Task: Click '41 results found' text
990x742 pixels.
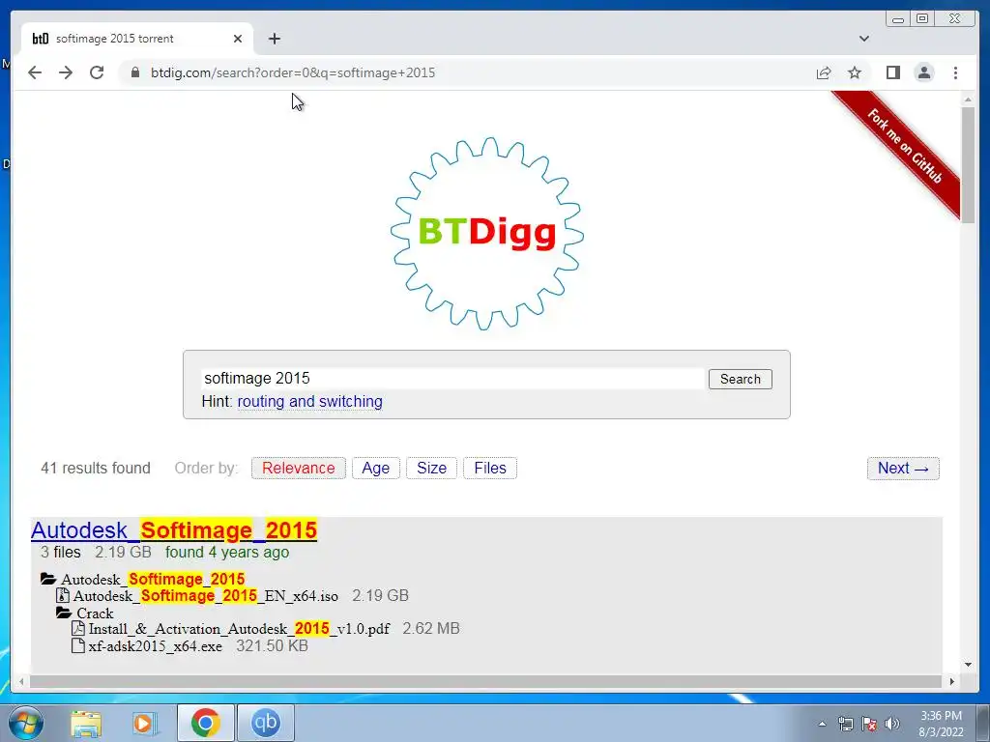Action: (96, 469)
